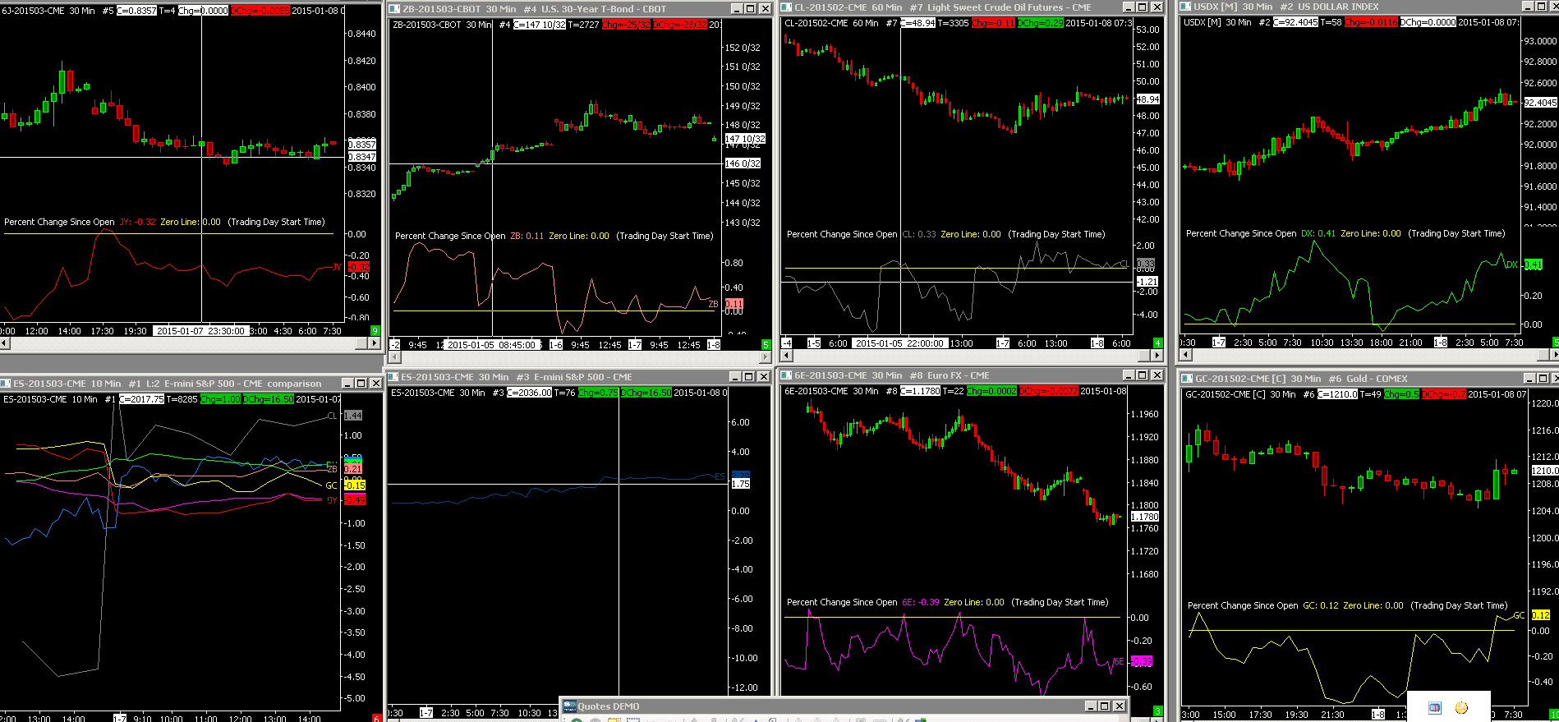Click right scroll arrow of ZB chart
The image size is (1559, 722).
(766, 357)
